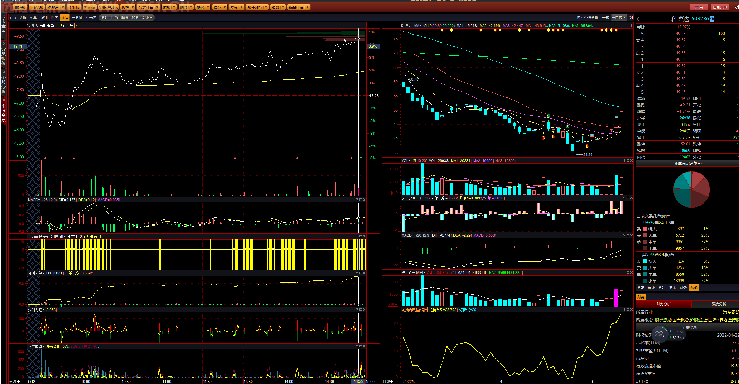Click 返回个股分析 link
739x384 pixels.
click(587, 18)
